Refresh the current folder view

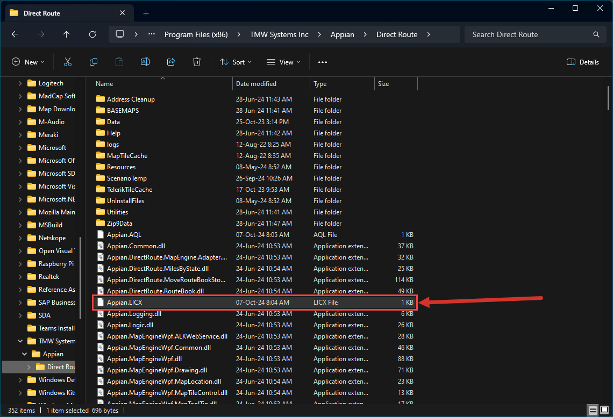click(92, 34)
